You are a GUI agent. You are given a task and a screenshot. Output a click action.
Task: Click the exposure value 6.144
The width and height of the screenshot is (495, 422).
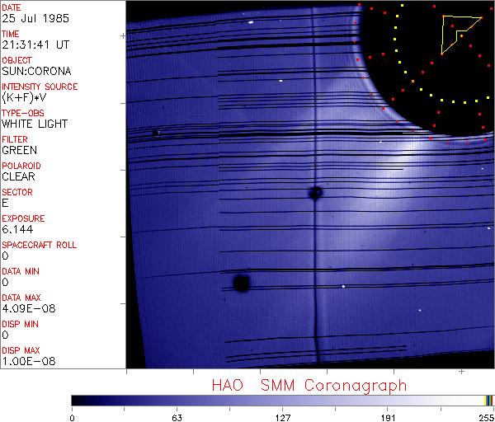(x=18, y=230)
